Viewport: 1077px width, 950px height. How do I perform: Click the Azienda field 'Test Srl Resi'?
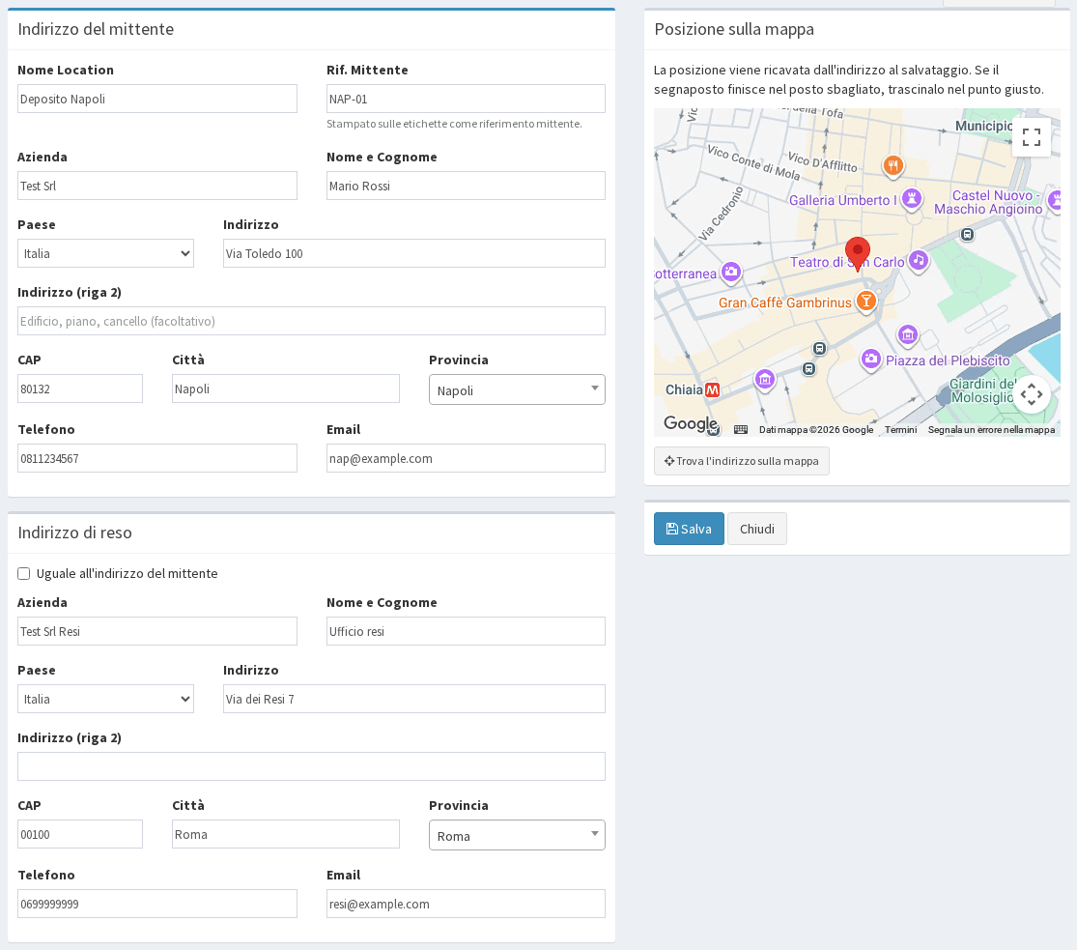[157, 631]
